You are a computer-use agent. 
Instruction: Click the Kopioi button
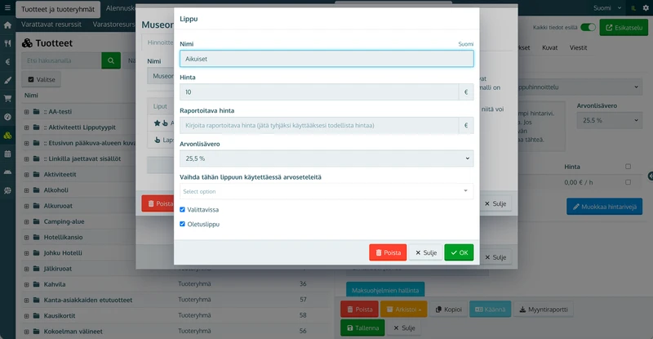click(448, 310)
